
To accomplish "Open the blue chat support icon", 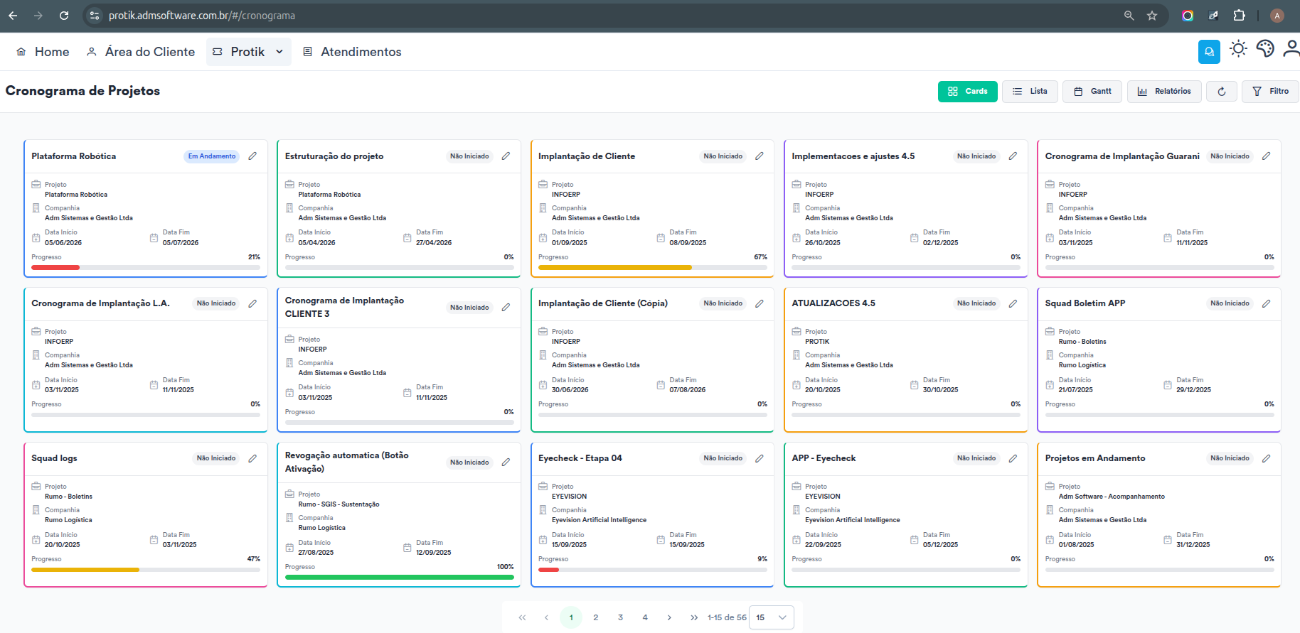I will coord(1209,52).
